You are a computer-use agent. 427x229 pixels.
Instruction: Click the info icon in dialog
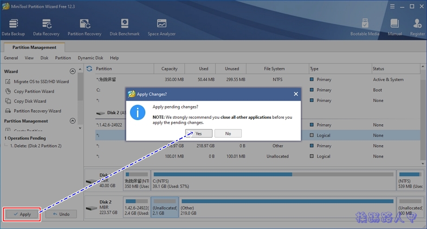coord(137,112)
